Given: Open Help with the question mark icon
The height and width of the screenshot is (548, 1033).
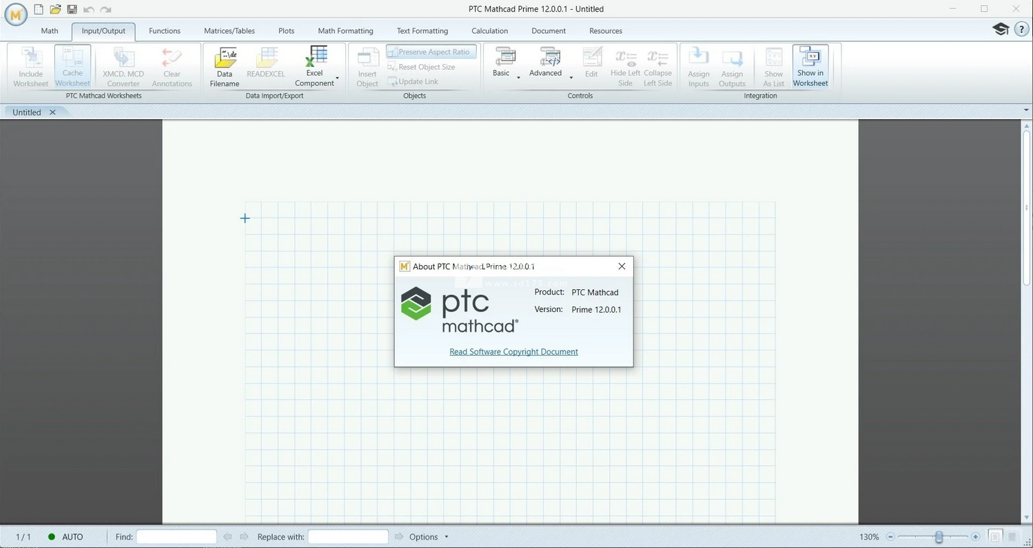Looking at the screenshot, I should click(1022, 30).
